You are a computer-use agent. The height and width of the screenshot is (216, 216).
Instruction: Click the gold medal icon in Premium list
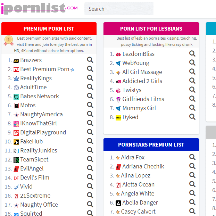pyautogui.click(x=9, y=41)
